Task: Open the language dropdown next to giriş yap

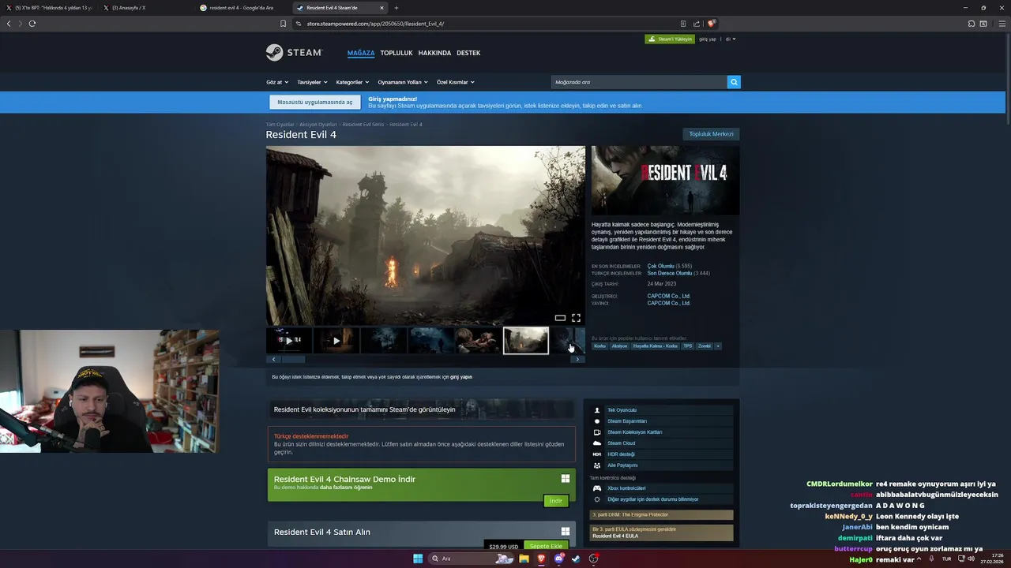Action: 731,39
